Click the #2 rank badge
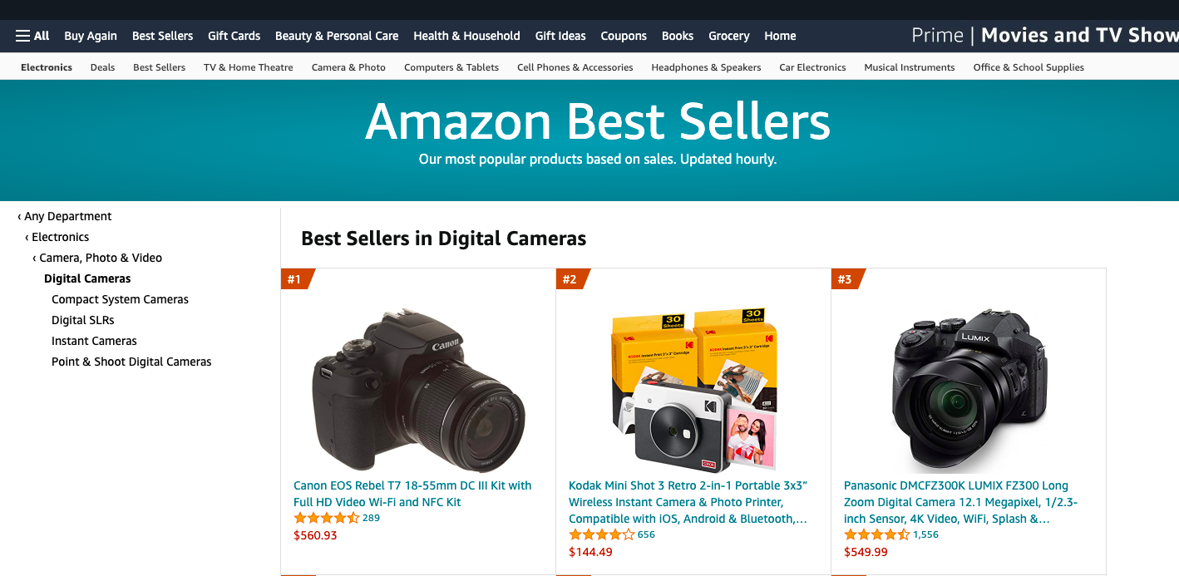The image size is (1179, 576). (570, 279)
